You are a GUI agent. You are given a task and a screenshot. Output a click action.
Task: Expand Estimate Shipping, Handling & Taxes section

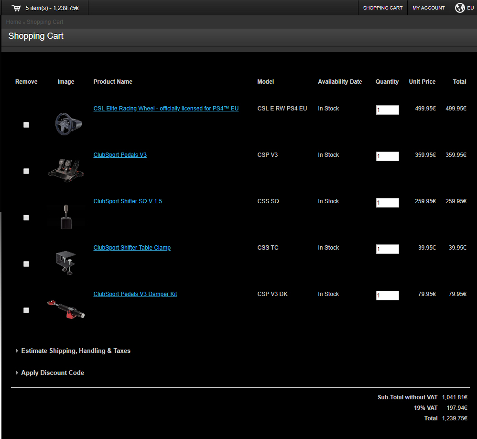pos(76,351)
